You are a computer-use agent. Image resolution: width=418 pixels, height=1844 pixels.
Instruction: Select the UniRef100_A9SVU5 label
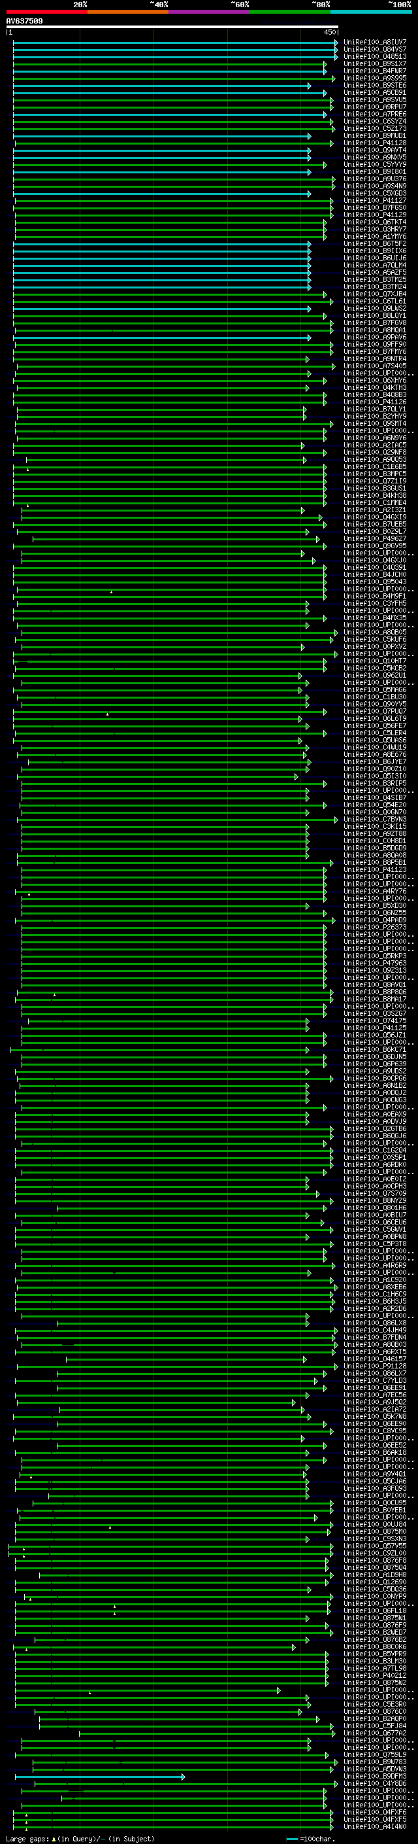(374, 99)
